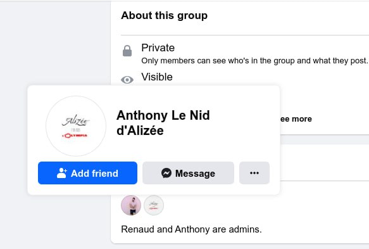Viewport: 369px width, 249px height.
Task: Click the About this group heading
Action: (x=165, y=16)
